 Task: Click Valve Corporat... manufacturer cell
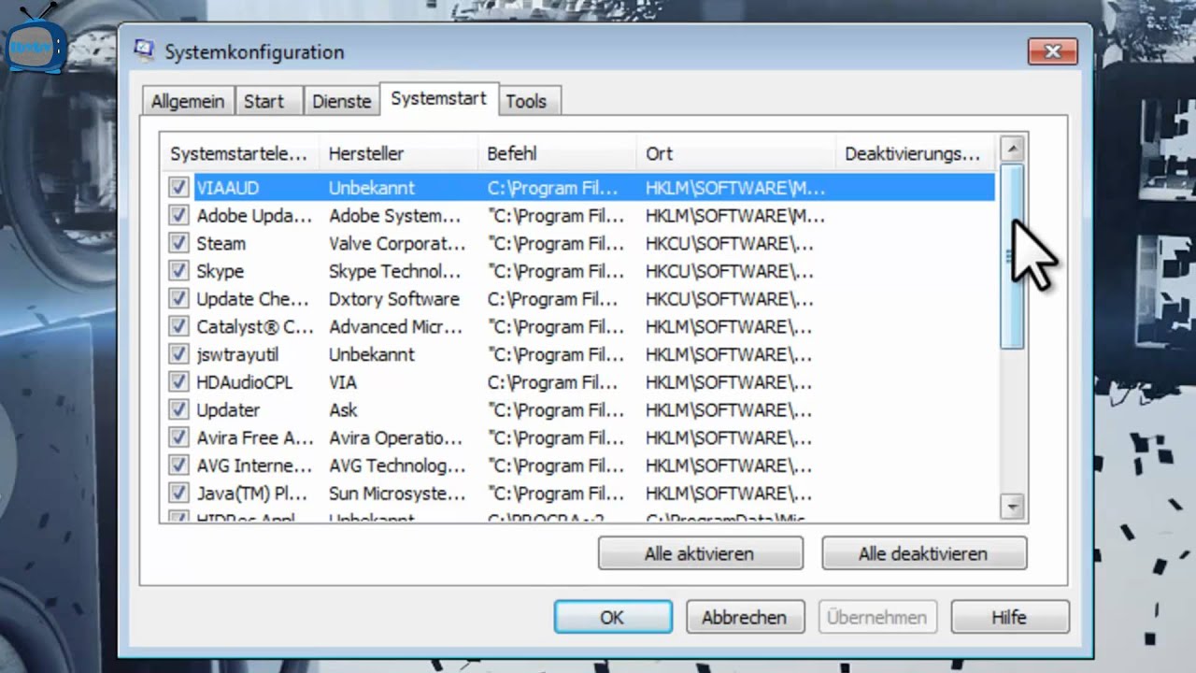click(397, 243)
